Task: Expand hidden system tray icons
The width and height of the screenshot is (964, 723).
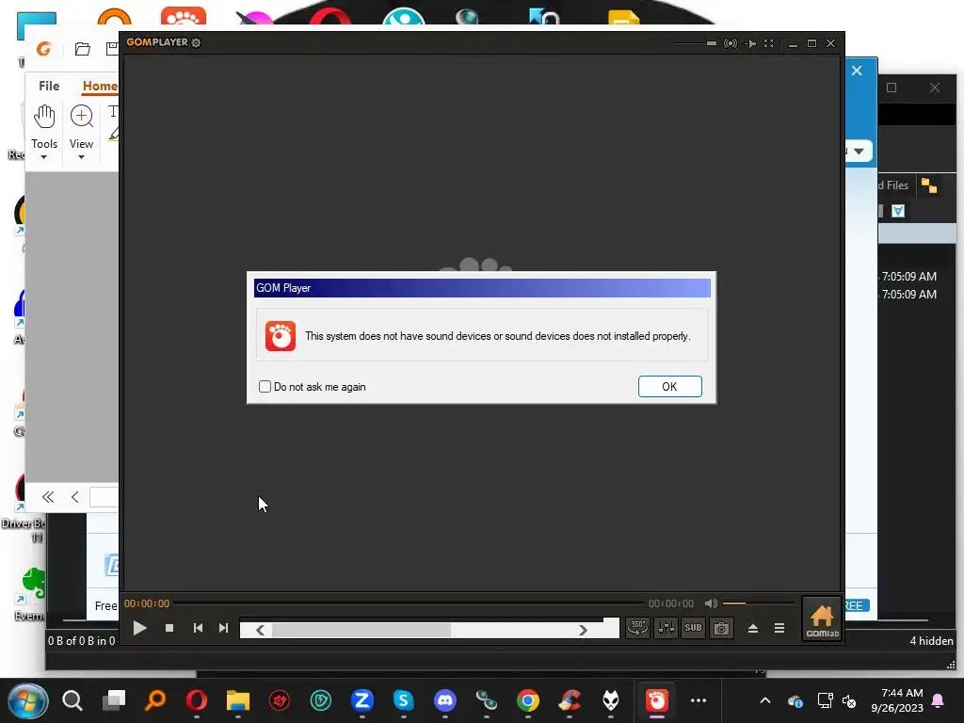Action: 765,700
